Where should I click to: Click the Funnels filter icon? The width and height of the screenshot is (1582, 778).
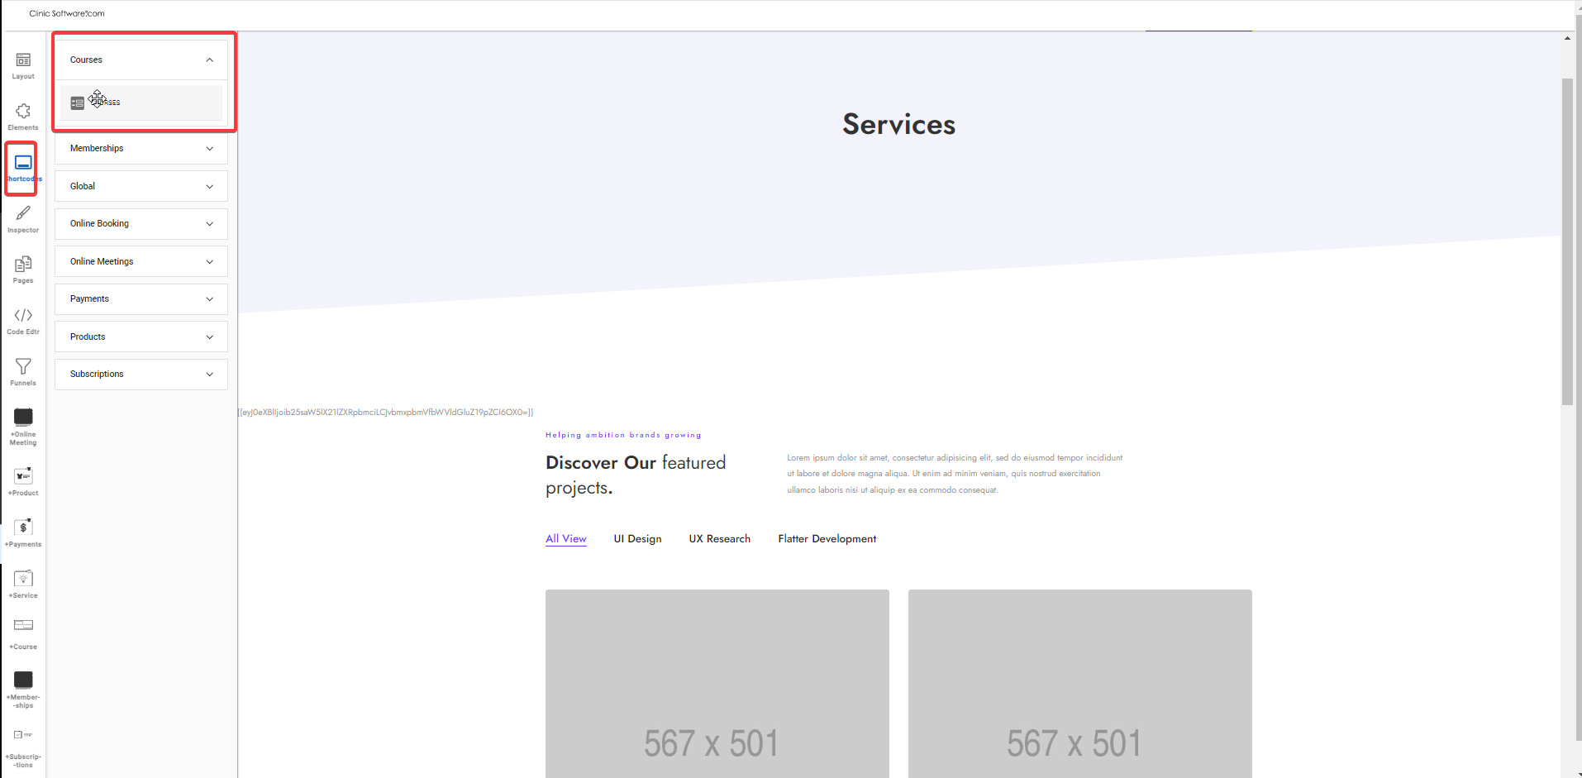[x=23, y=367]
